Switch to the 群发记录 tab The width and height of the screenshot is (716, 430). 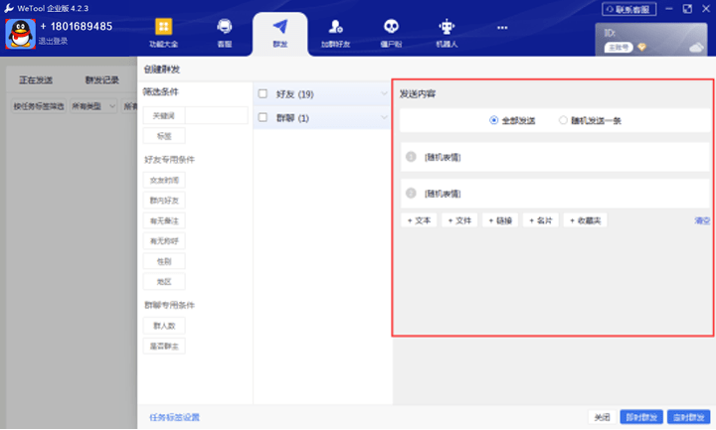point(101,79)
